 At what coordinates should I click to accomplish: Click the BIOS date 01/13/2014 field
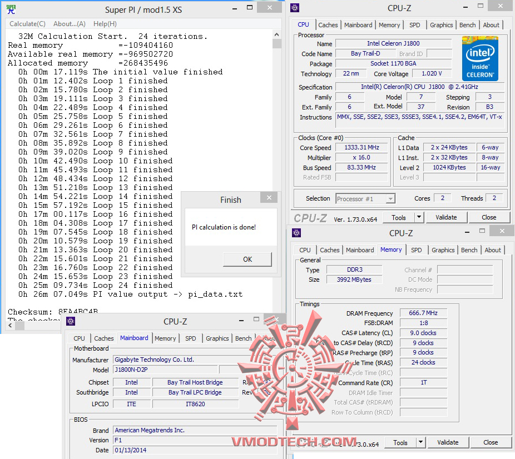point(195,450)
